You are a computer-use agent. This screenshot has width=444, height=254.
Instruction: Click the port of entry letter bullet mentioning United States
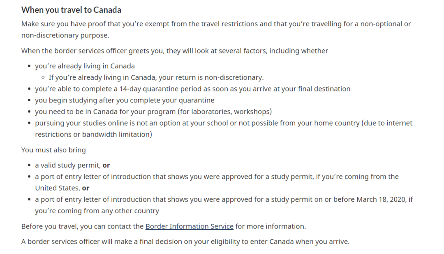(217, 182)
